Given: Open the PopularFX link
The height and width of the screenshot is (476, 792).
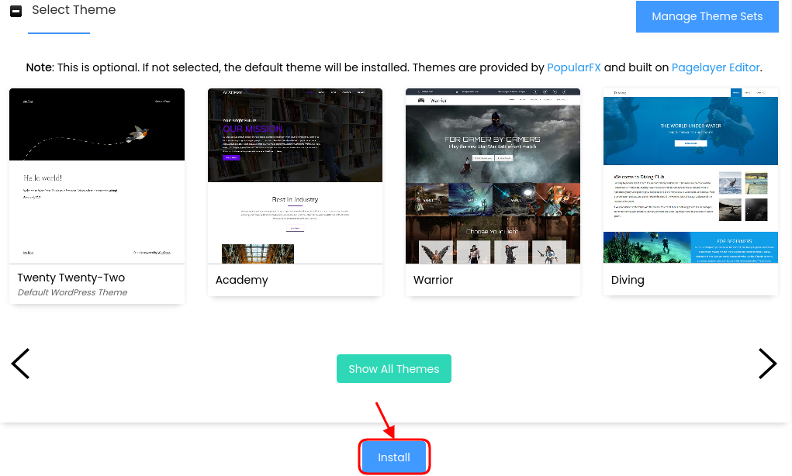Looking at the screenshot, I should coord(574,67).
